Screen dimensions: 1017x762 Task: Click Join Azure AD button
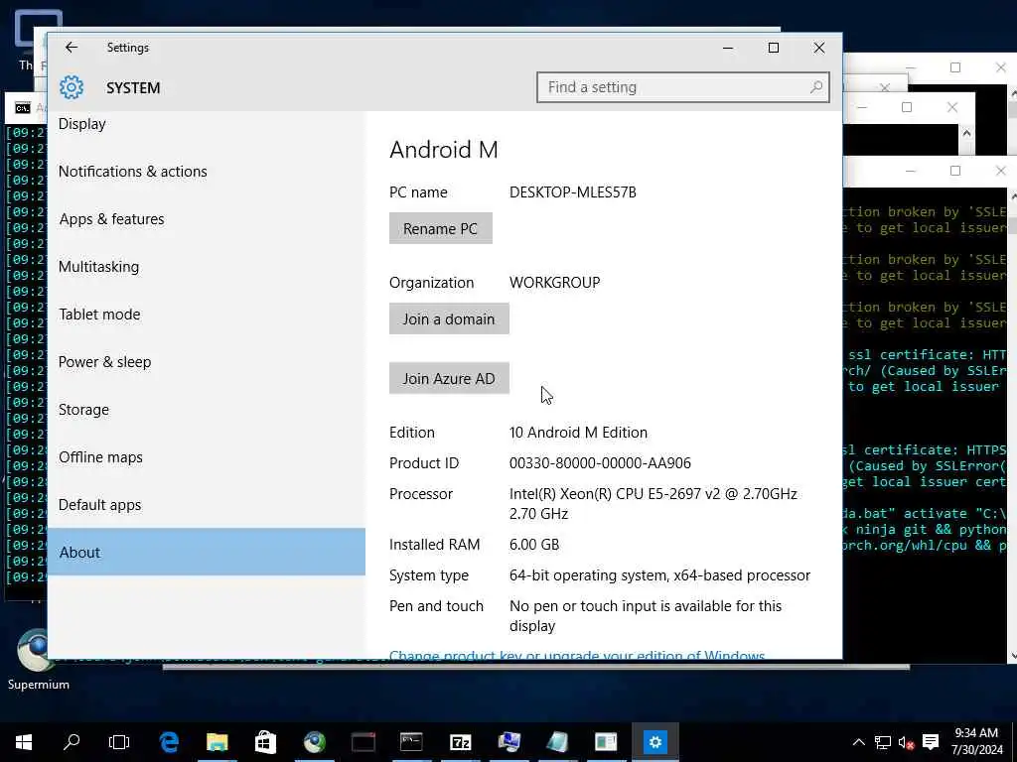(x=449, y=378)
